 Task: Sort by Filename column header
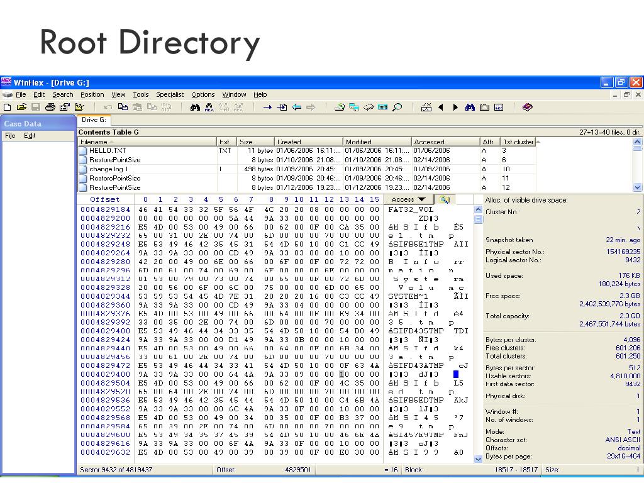147,142
